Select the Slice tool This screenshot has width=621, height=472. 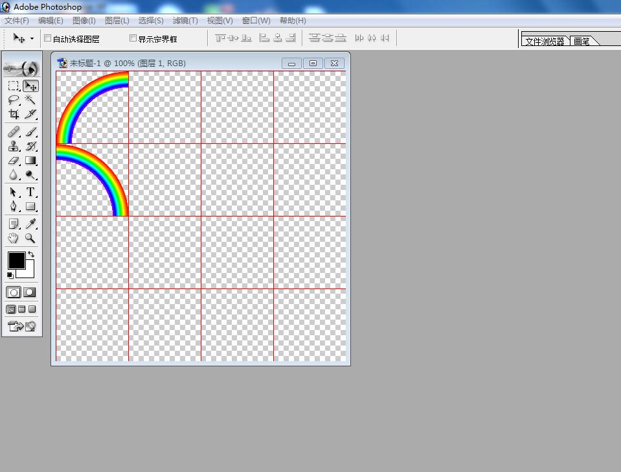tap(30, 114)
